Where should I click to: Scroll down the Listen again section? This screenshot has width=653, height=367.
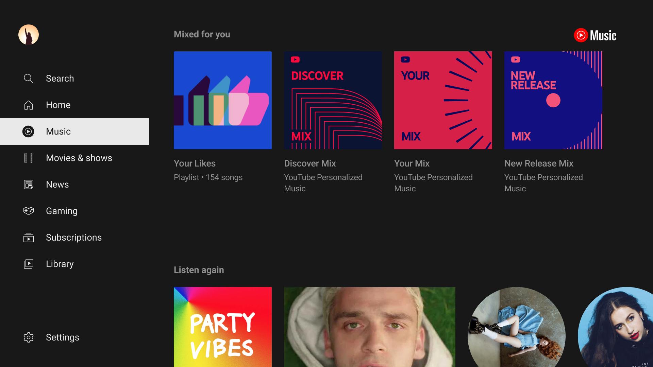point(199,269)
